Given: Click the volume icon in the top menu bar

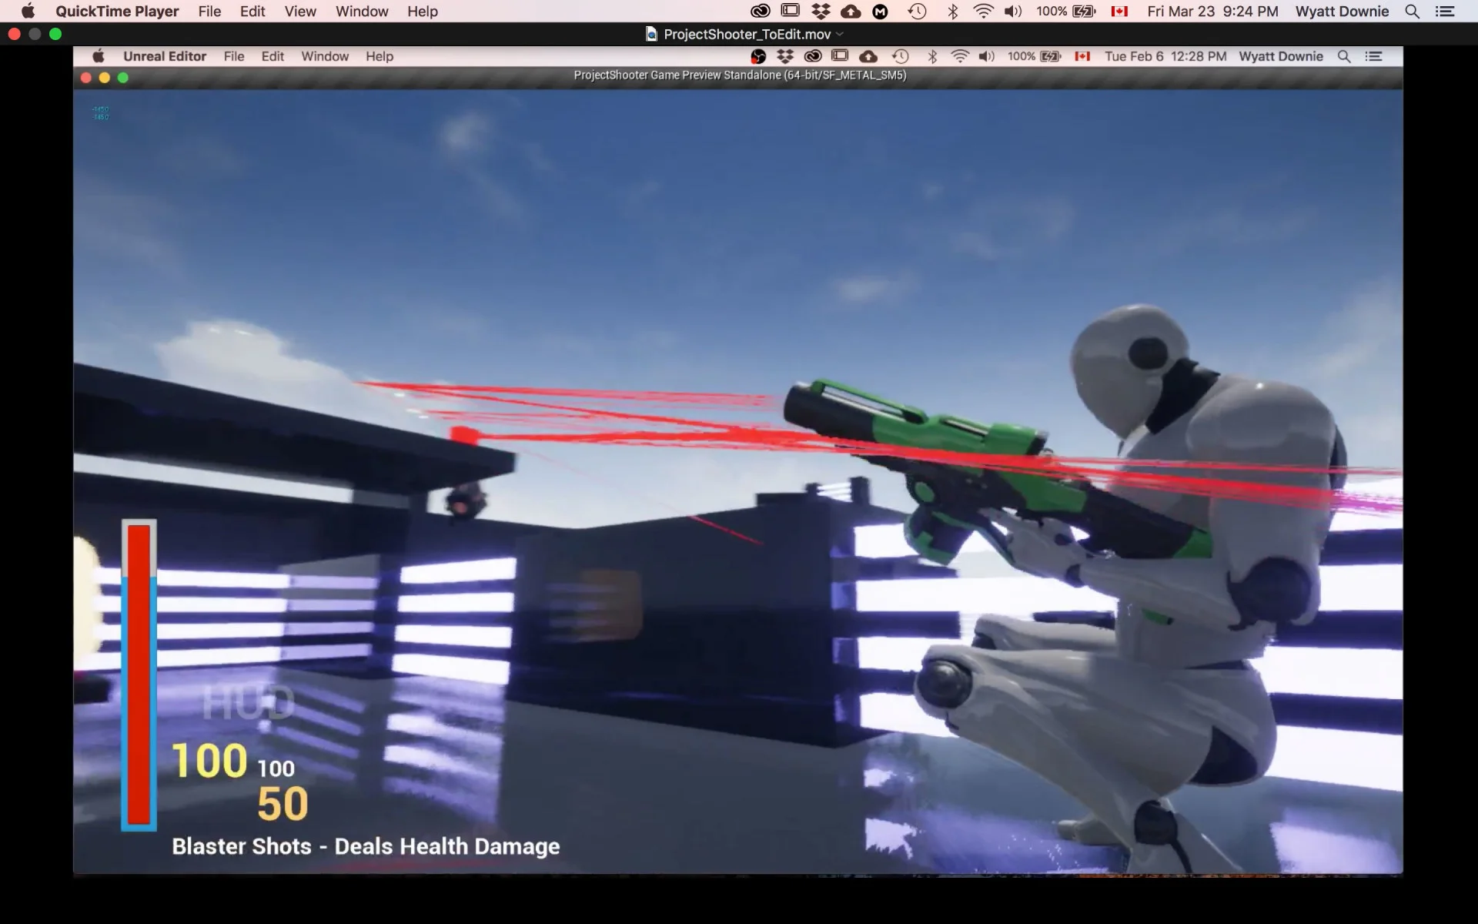Looking at the screenshot, I should coord(1013,11).
